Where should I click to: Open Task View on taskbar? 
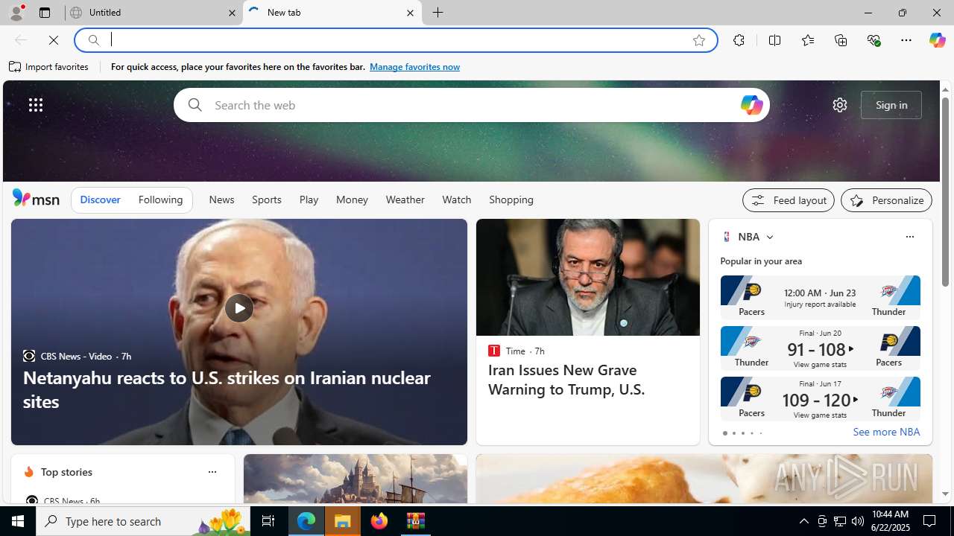268,521
